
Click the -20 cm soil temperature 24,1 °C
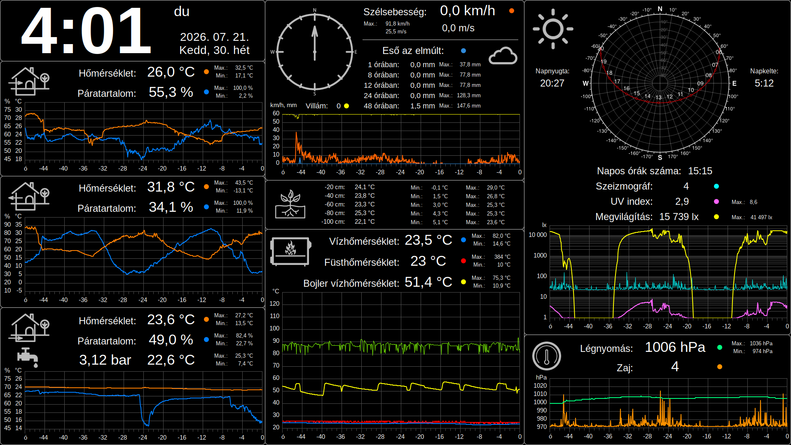[365, 187]
